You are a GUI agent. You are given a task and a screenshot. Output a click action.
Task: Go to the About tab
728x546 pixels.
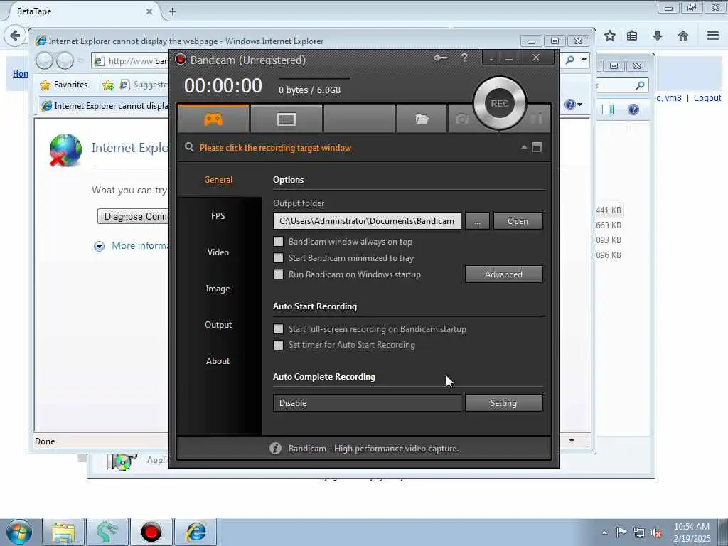218,360
